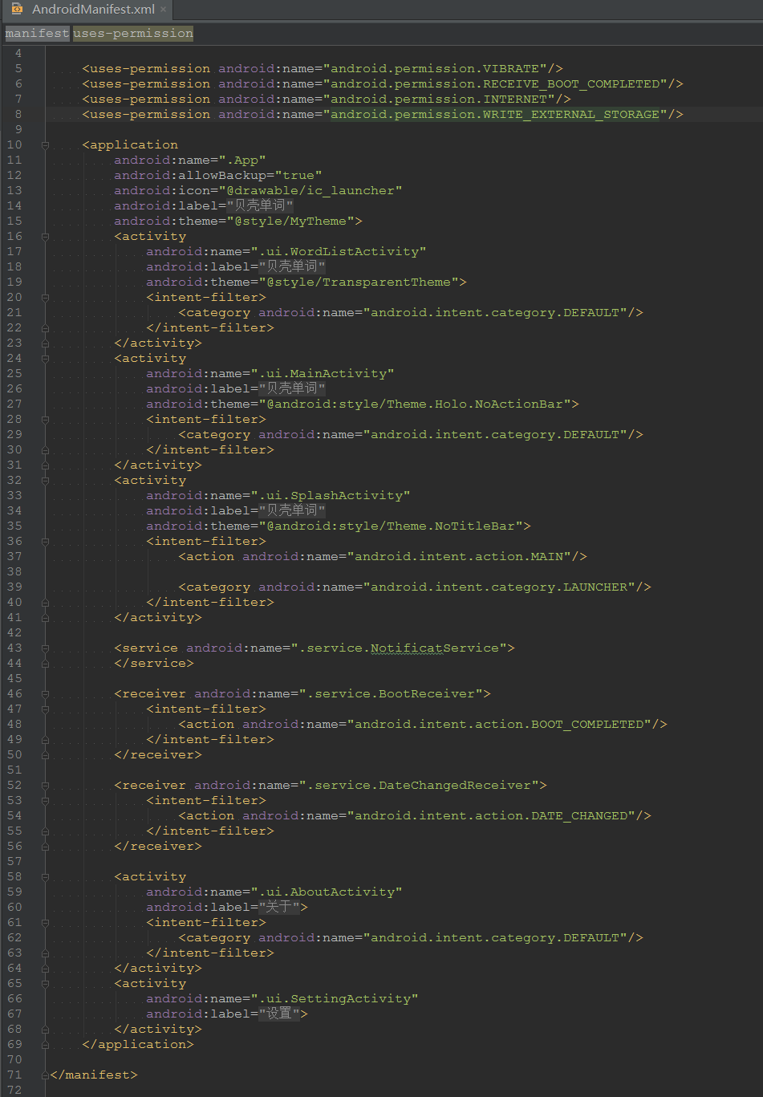Click the XML file icon on the tab

(17, 10)
